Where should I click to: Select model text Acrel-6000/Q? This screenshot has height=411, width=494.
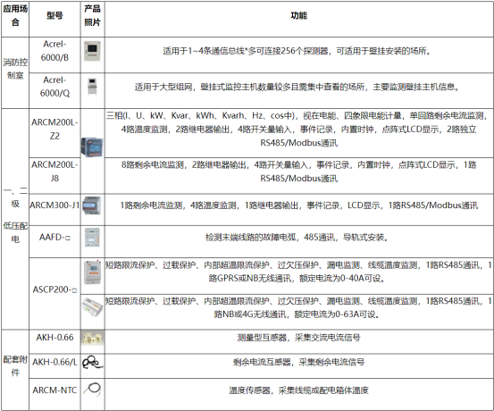54,87
